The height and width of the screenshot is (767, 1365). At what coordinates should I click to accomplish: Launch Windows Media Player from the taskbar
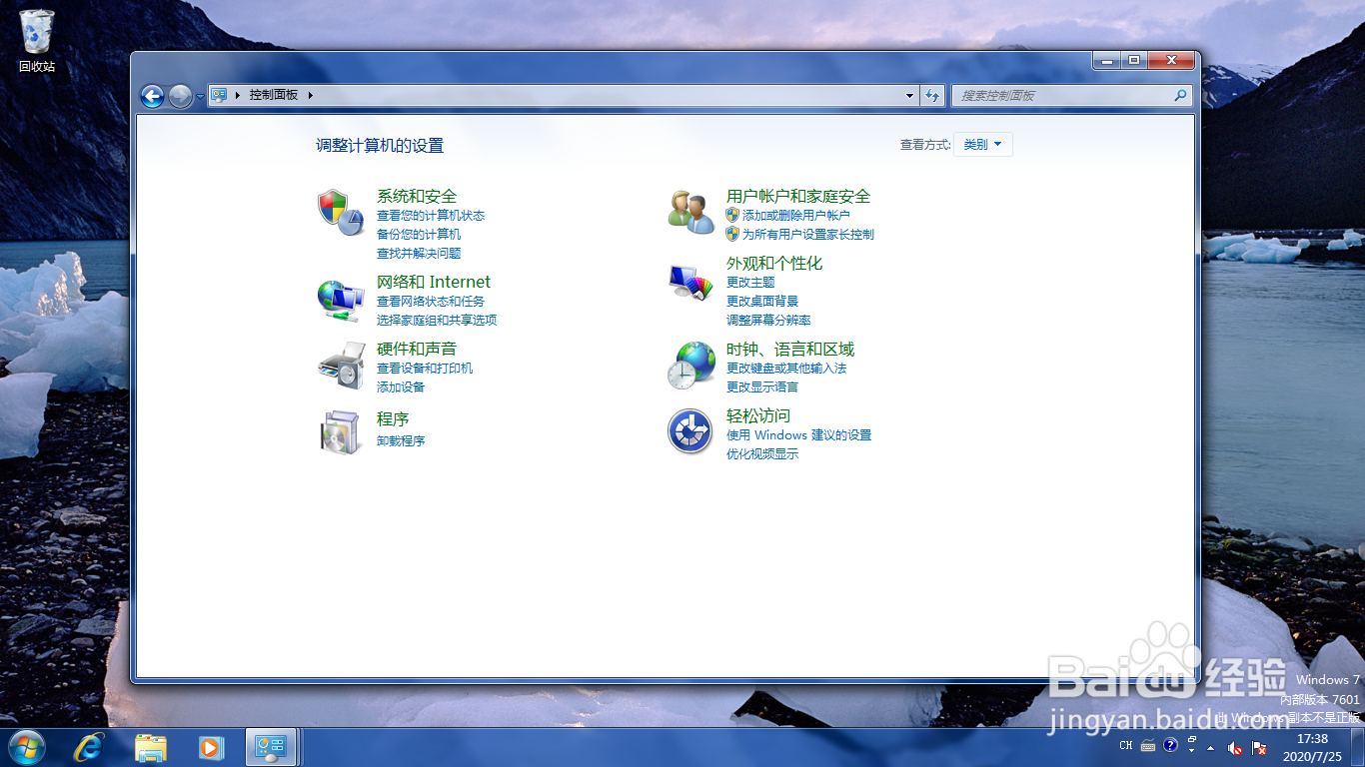211,746
